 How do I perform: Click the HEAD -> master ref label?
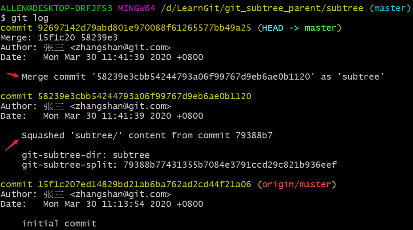tap(299, 28)
